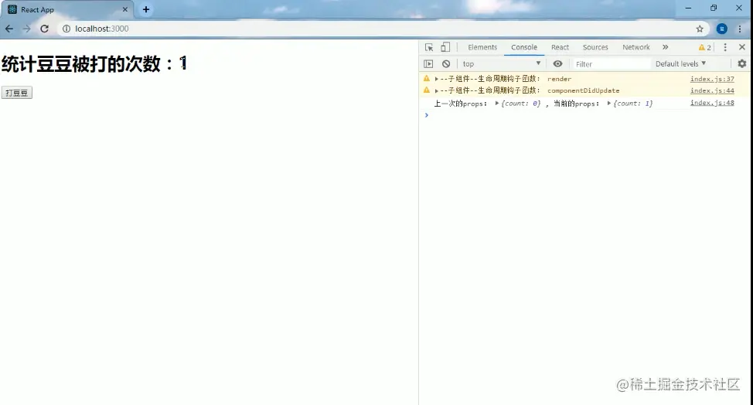Open a new browser tab
This screenshot has height=405, width=753.
[x=146, y=9]
